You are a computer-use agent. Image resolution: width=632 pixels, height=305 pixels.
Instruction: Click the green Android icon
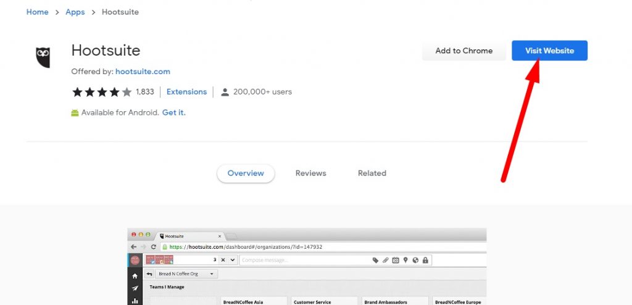75,113
